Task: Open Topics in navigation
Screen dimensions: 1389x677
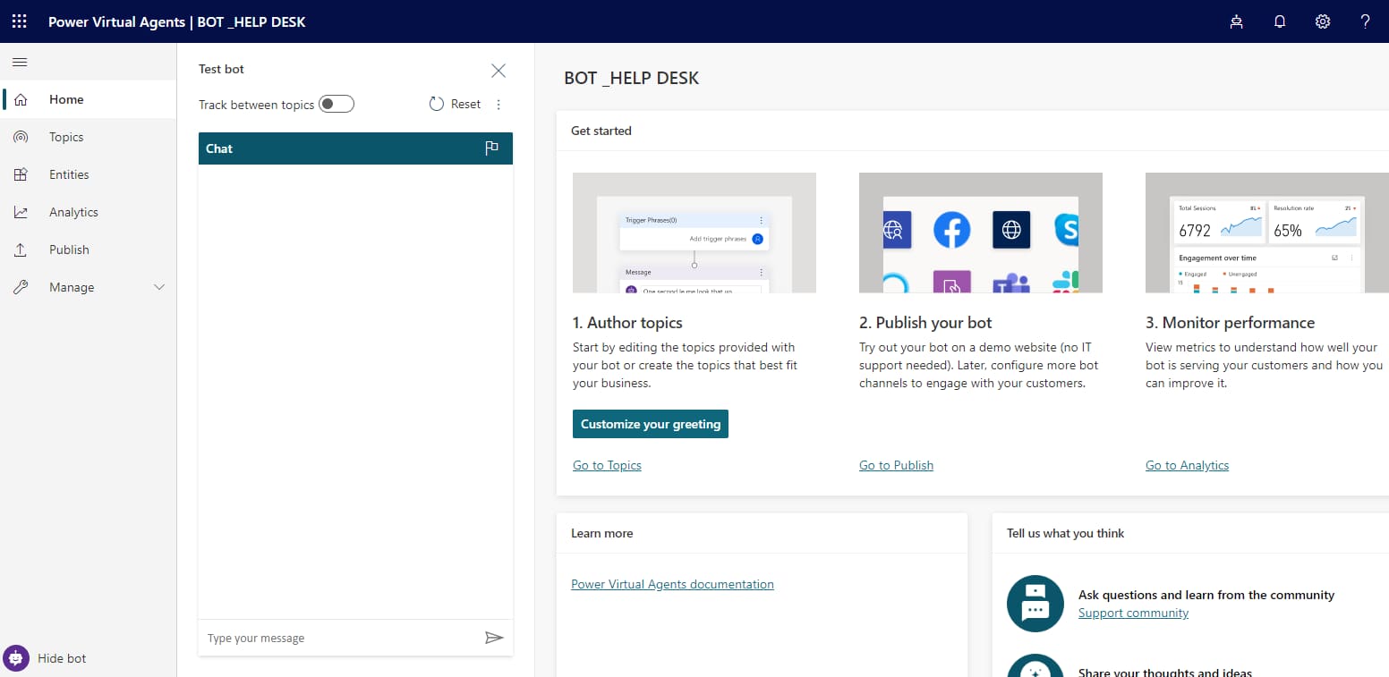Action: click(x=88, y=137)
